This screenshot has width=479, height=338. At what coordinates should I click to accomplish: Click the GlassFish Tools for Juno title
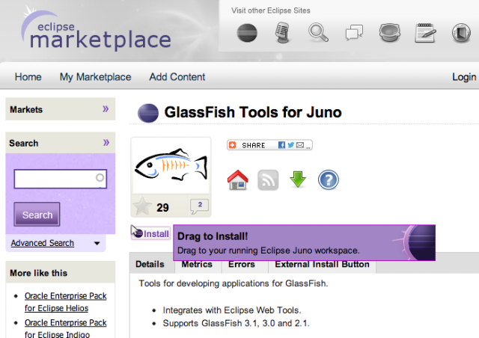(x=253, y=112)
